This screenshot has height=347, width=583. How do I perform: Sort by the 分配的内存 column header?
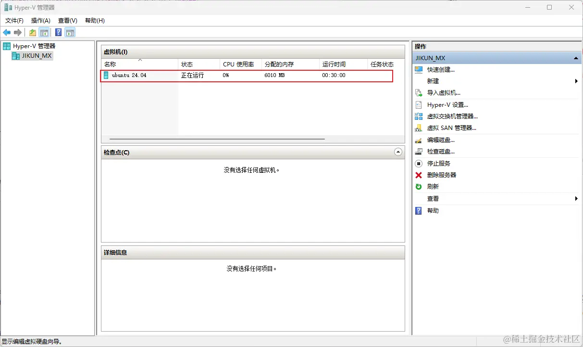point(290,64)
